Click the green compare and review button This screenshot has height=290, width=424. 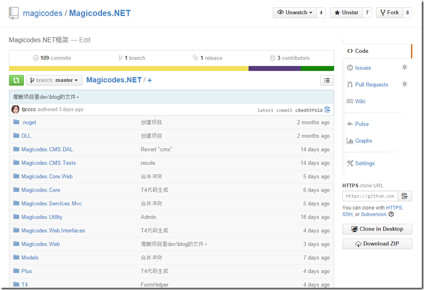point(16,80)
